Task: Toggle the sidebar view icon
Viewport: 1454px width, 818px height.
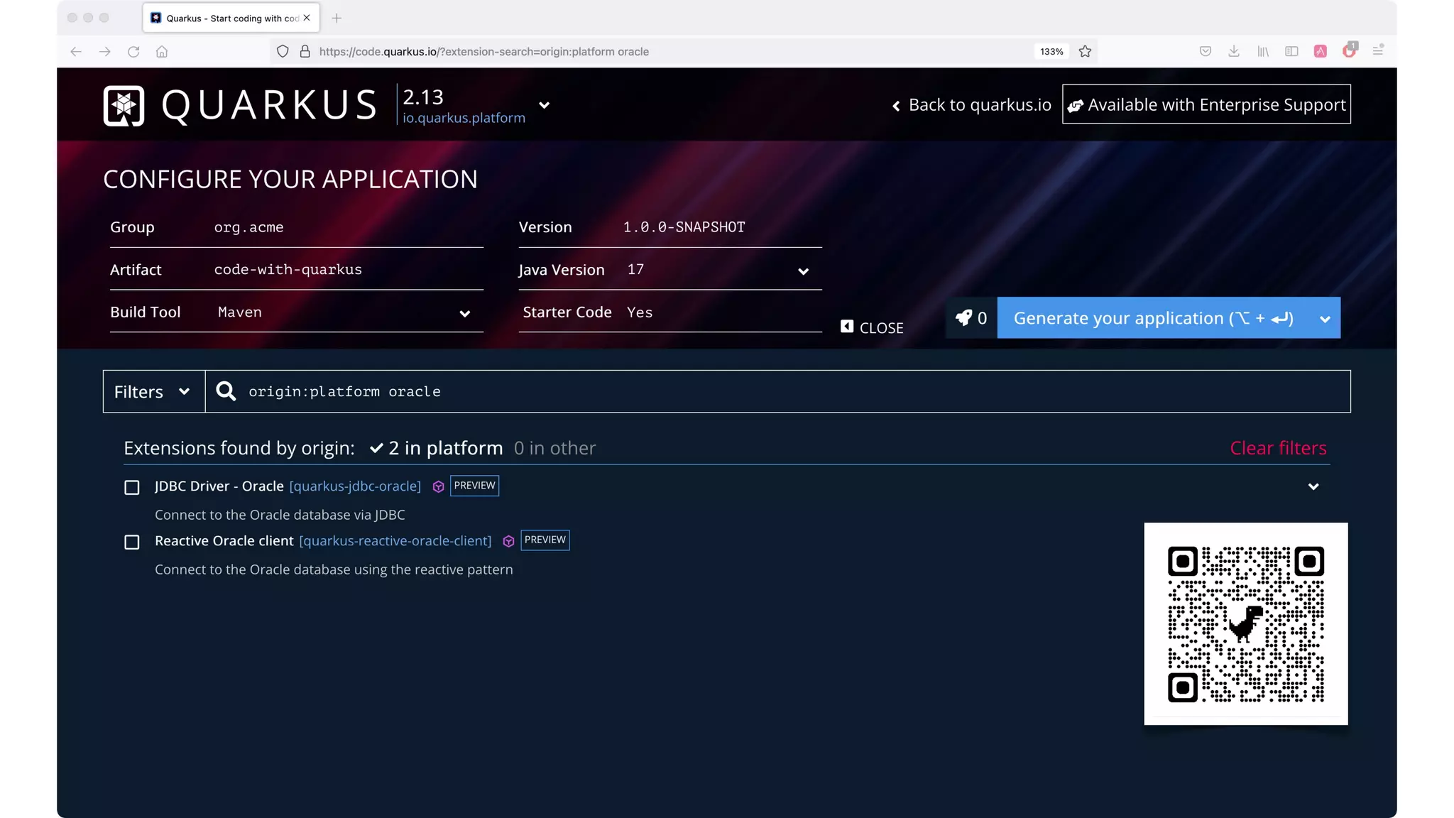Action: coord(1291,51)
